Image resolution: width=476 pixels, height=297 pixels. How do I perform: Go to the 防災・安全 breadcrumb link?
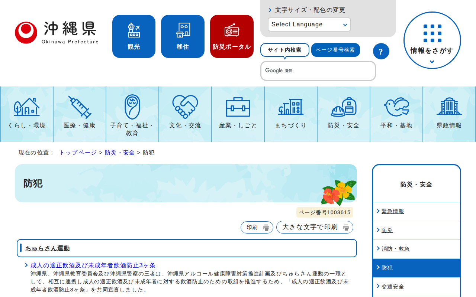[120, 153]
